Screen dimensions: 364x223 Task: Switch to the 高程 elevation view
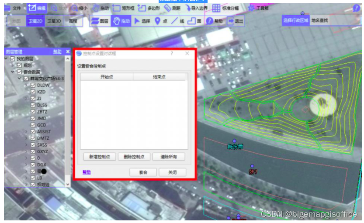[73, 21]
